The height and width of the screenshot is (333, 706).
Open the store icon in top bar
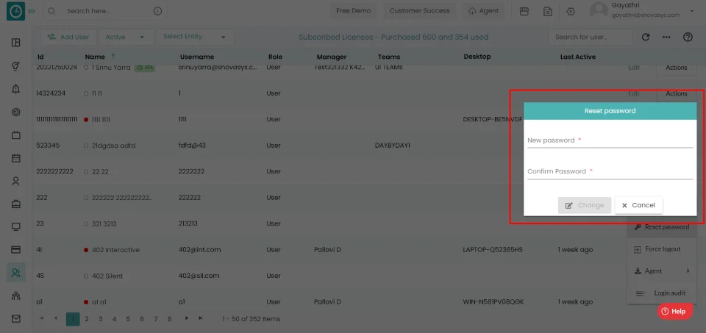(x=524, y=11)
